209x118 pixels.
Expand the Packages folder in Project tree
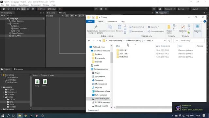(x=1, y=109)
